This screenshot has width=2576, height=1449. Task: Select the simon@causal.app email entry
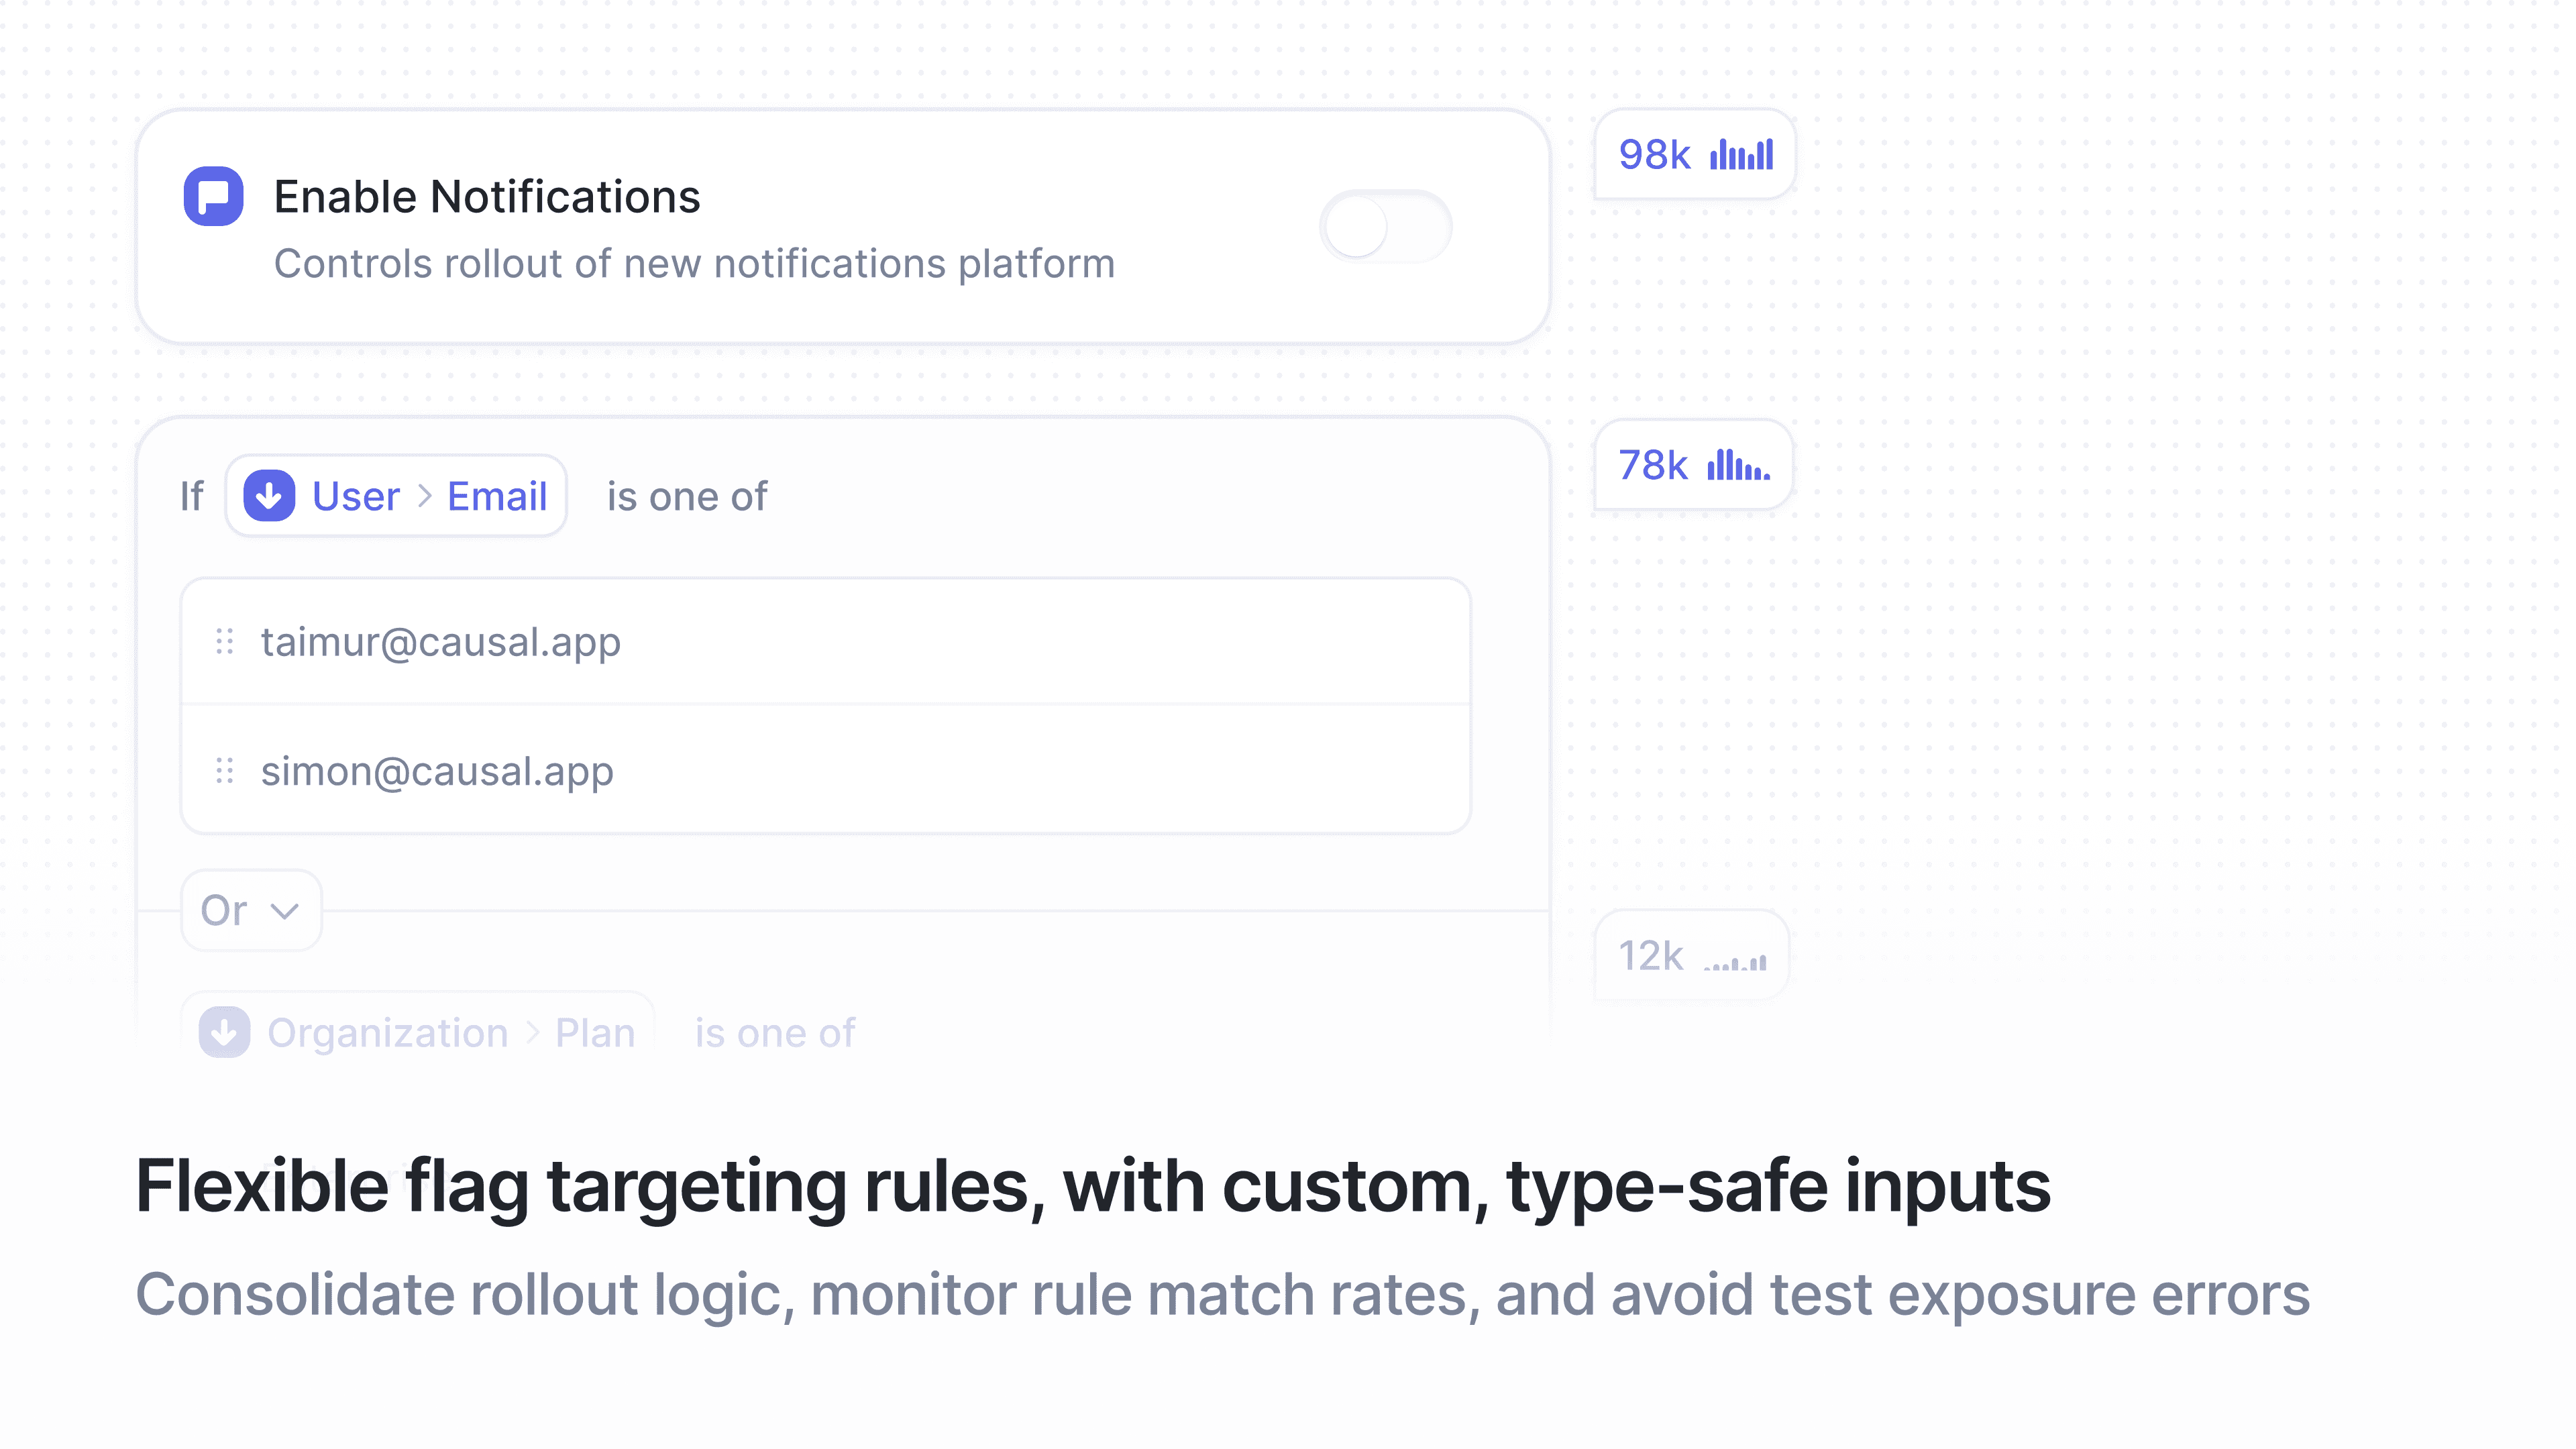437,771
